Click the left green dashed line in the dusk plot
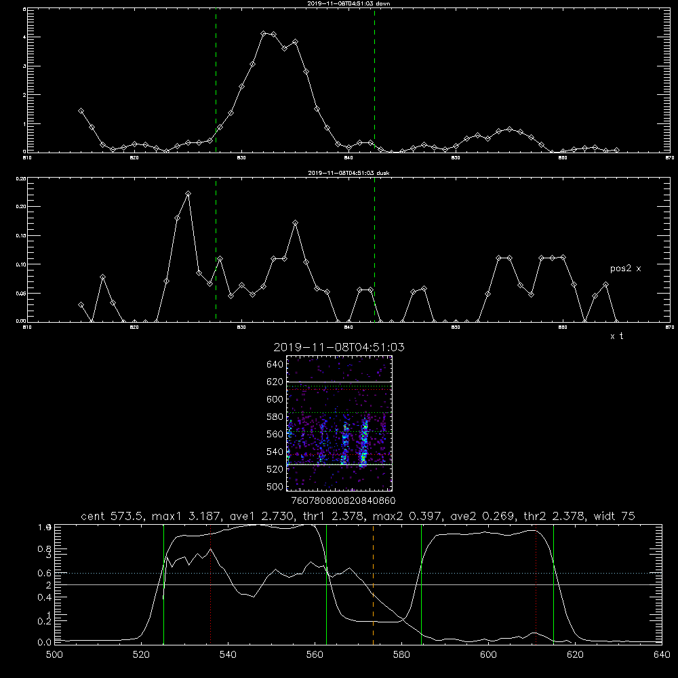Viewport: 678px width, 678px height. coord(216,250)
